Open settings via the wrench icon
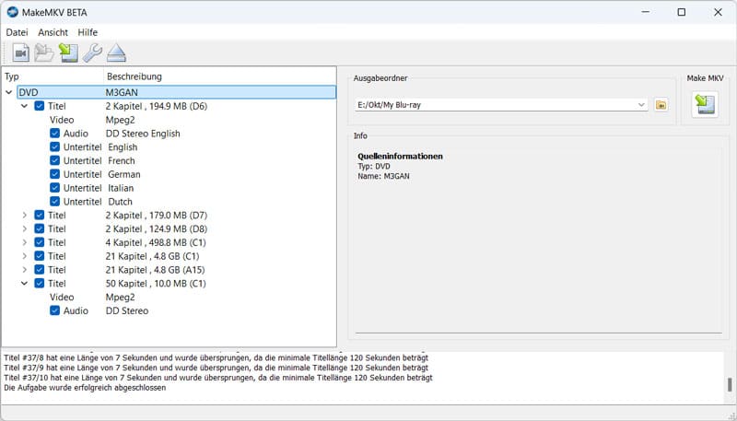 (92, 53)
